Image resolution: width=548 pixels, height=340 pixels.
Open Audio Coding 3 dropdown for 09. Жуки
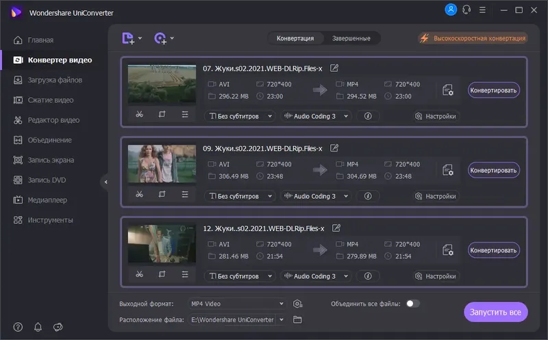(x=316, y=196)
